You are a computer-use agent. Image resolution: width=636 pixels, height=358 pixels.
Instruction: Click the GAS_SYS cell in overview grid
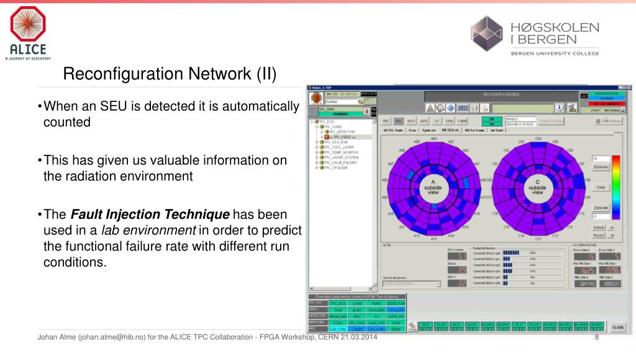(x=376, y=323)
